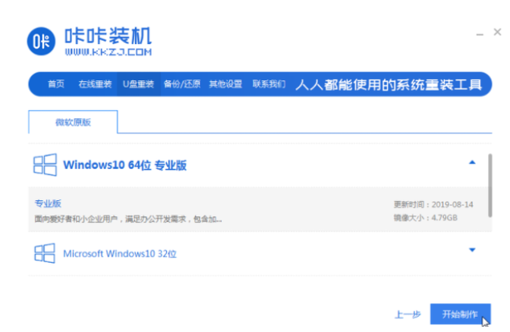Screen dimensions: 510x332
Task: Click the Microsoft Windows10 32位 row title
Action: (x=120, y=252)
